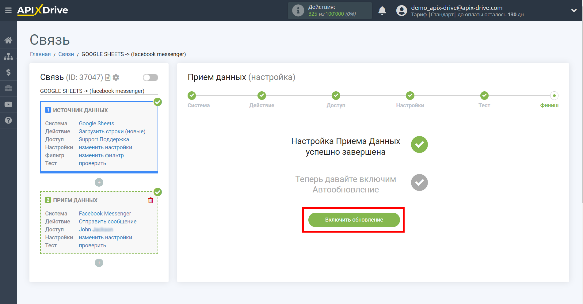Click the user avatar icon
583x304 pixels.
tap(402, 11)
